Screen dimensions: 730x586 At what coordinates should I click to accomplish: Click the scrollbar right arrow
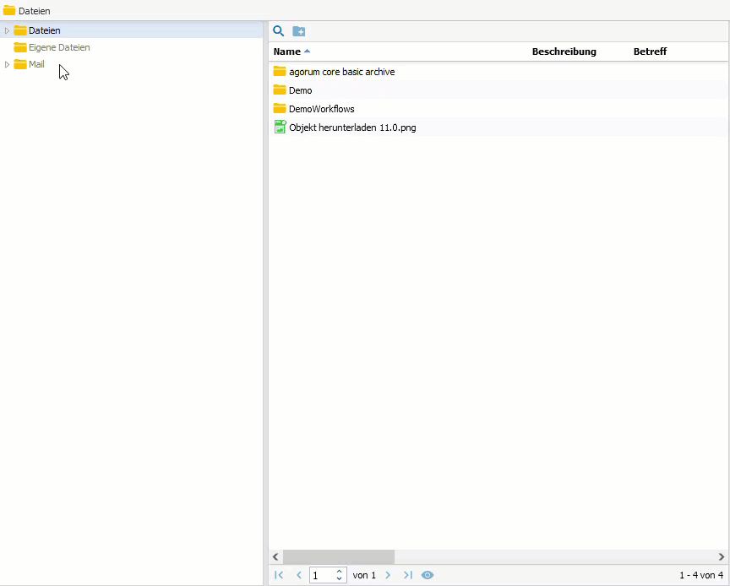(722, 556)
